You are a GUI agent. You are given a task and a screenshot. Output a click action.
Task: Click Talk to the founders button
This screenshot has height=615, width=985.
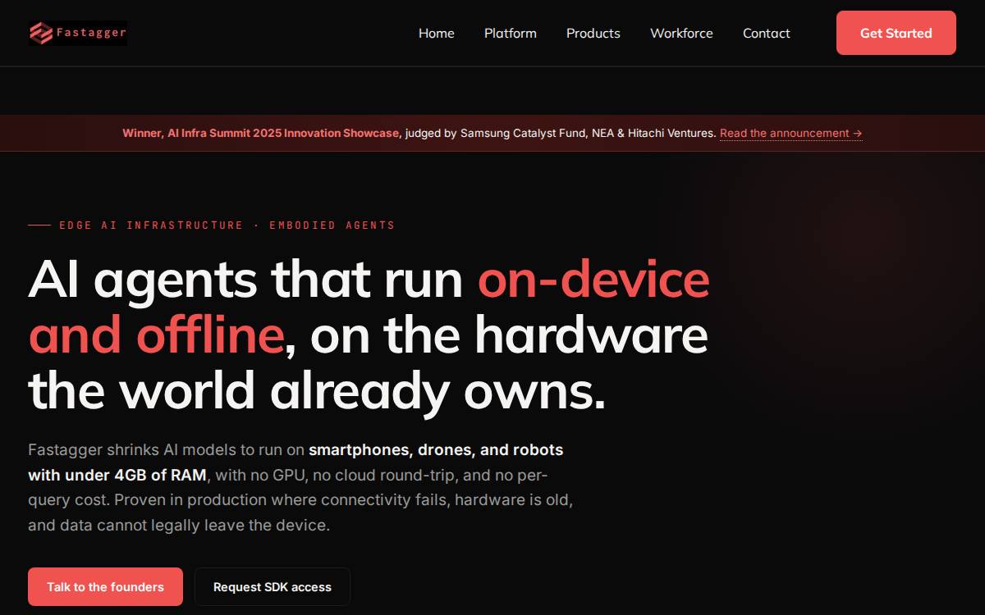pos(105,587)
